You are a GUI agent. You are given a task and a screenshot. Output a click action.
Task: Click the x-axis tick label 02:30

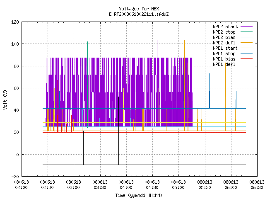[48, 187]
